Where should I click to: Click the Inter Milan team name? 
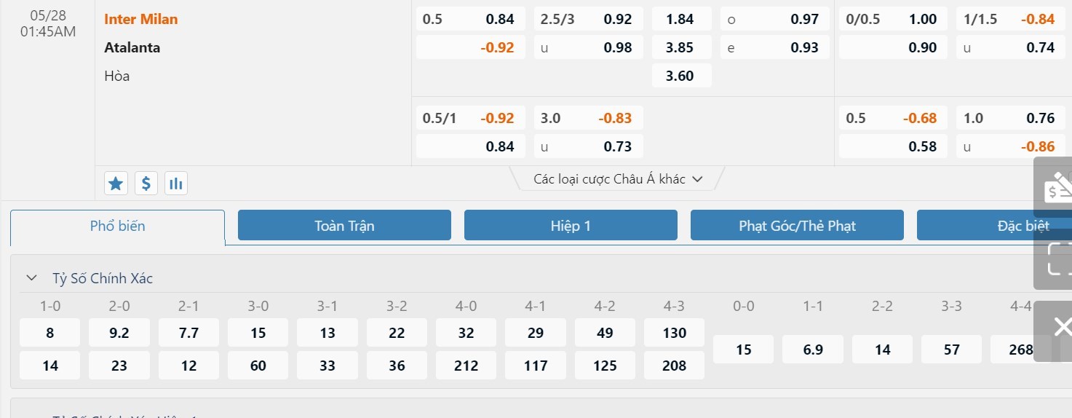pyautogui.click(x=140, y=19)
